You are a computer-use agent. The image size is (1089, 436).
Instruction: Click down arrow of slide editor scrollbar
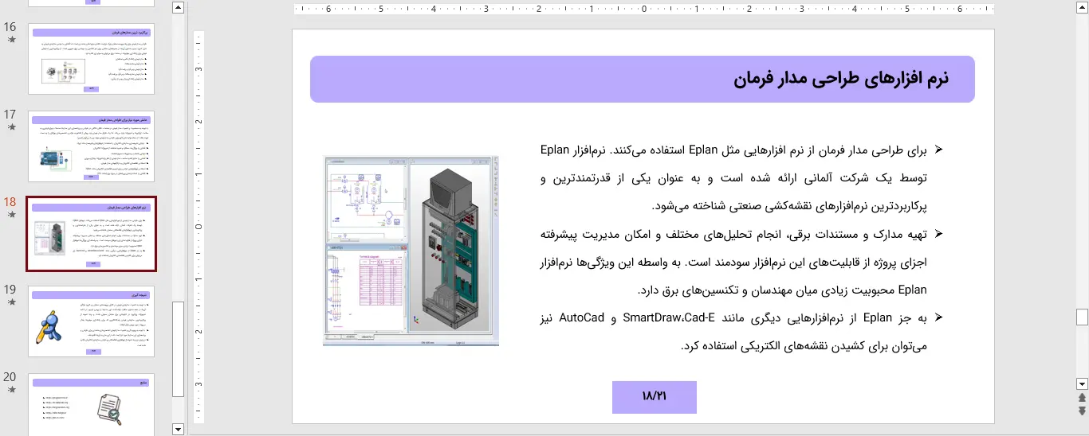[1082, 383]
